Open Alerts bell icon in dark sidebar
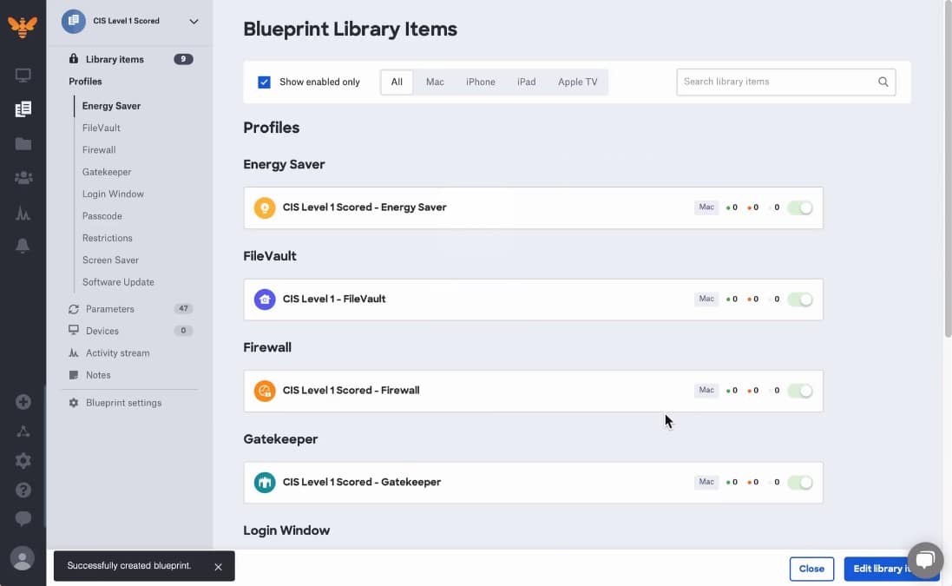The width and height of the screenshot is (952, 586). click(x=23, y=246)
